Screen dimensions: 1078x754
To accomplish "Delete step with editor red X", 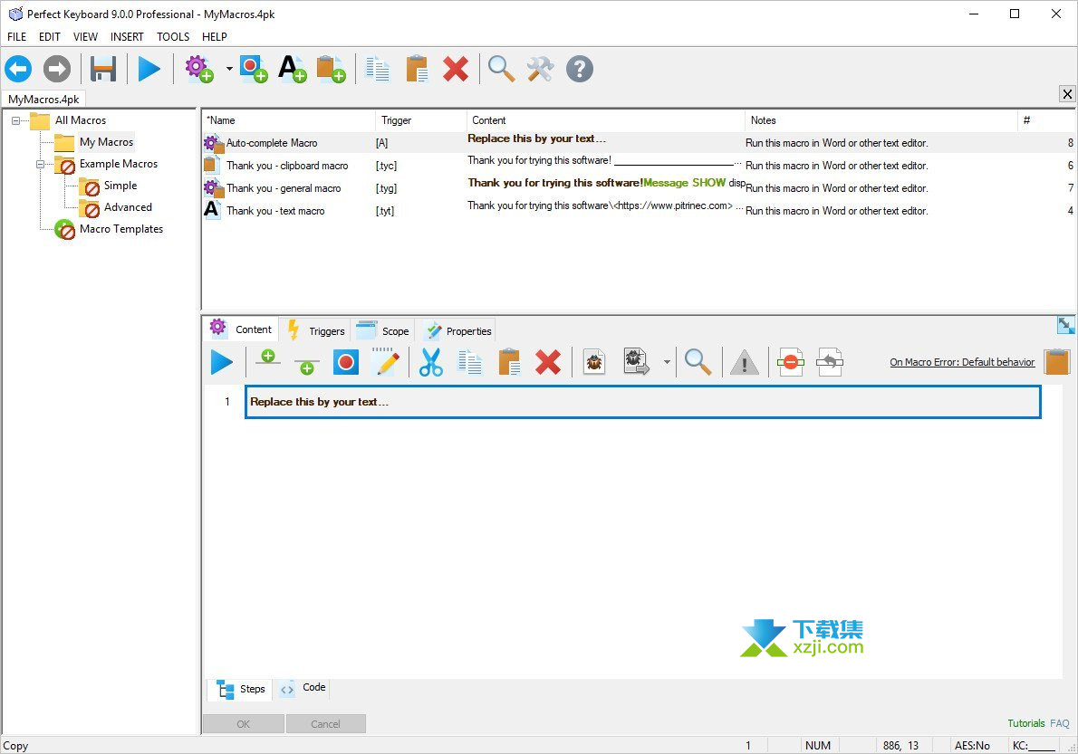I will pos(548,362).
